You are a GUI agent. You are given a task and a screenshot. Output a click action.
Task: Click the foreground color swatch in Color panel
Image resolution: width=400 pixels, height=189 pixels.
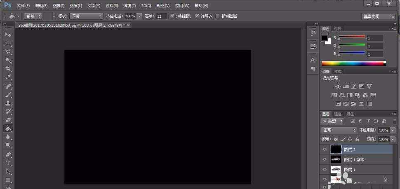tap(325, 38)
